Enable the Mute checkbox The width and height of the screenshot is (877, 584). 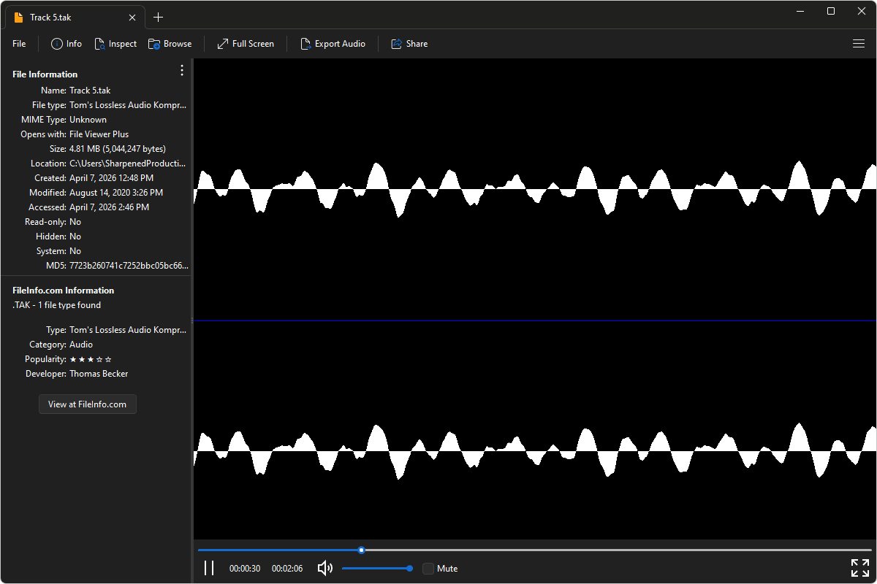(428, 568)
